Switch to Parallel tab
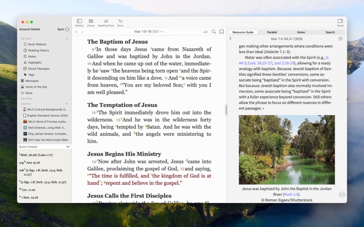364x227 pixels. coord(272,32)
